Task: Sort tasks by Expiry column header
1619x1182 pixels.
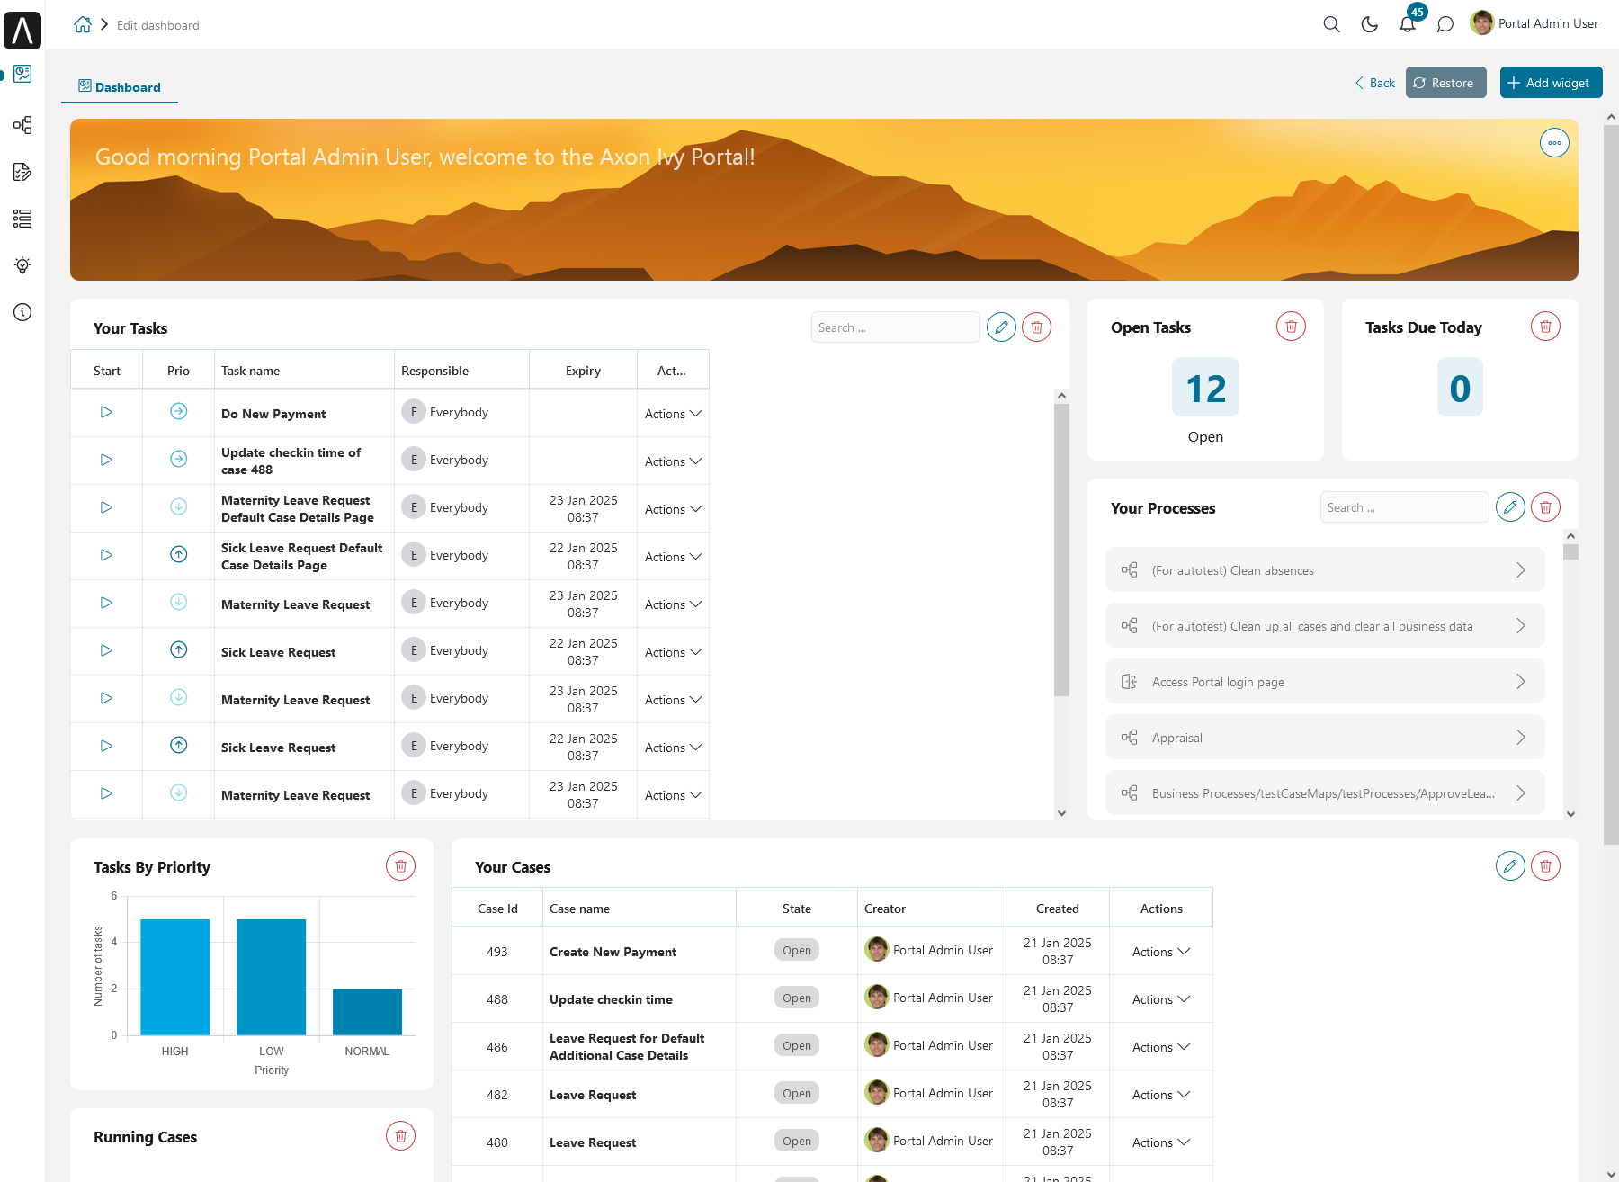Action: click(583, 371)
